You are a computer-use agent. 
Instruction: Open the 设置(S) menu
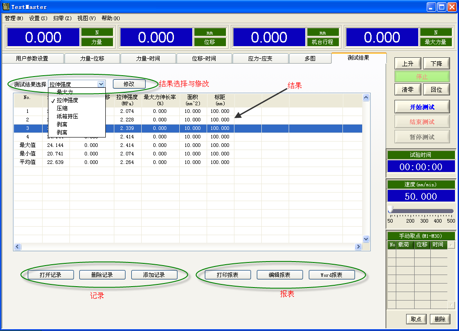coord(38,18)
